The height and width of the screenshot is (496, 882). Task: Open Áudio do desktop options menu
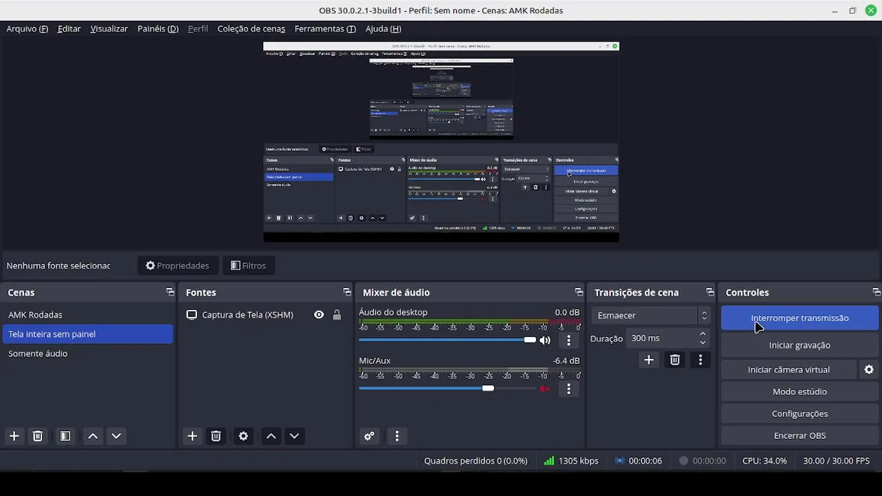point(568,340)
